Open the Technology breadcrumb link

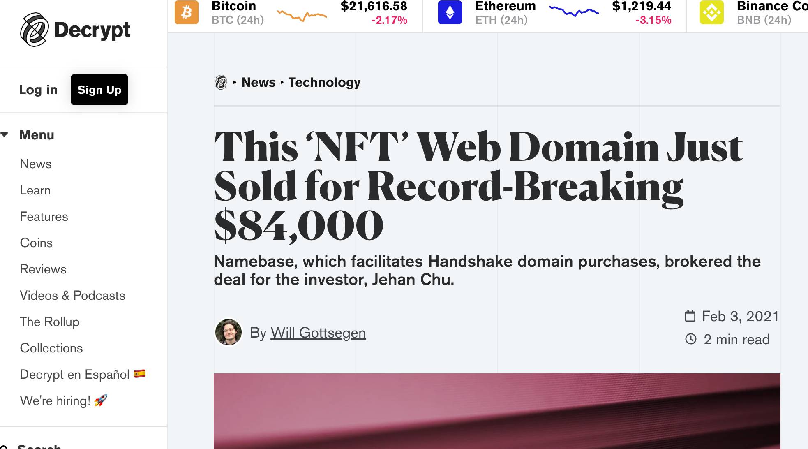click(324, 83)
